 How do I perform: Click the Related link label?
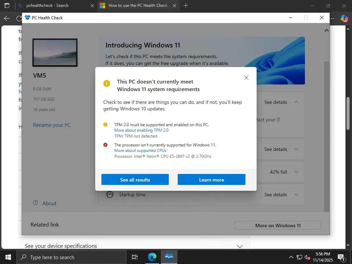(x=45, y=225)
